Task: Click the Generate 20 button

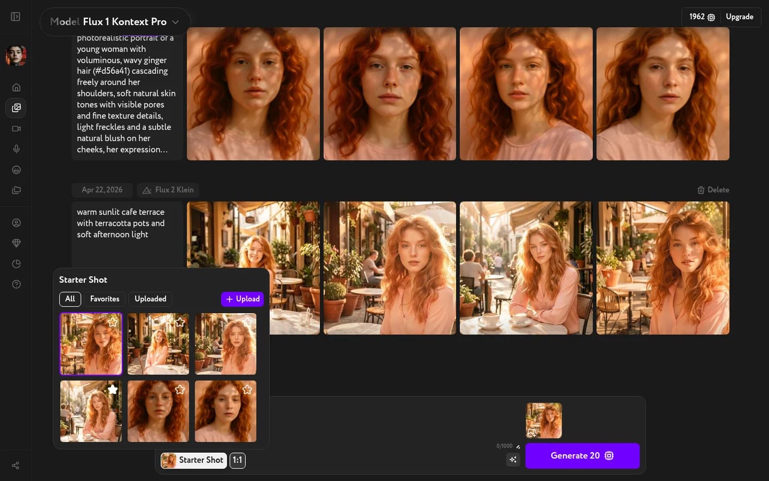Action: pyautogui.click(x=583, y=456)
